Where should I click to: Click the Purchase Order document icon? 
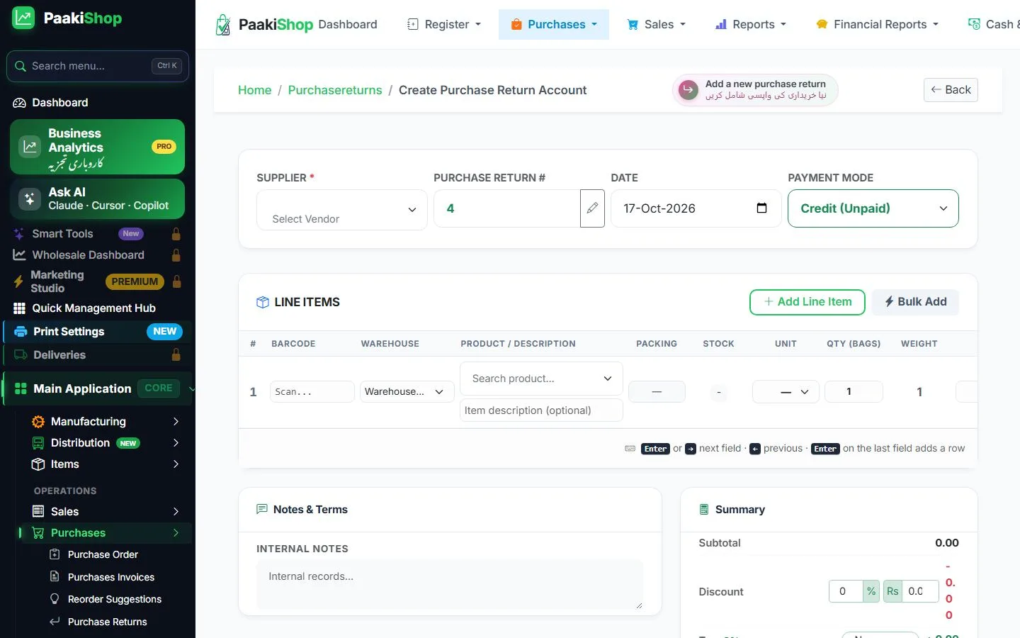[55, 554]
